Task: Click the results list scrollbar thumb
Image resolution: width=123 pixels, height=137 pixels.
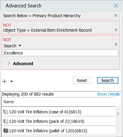Action: point(118,114)
